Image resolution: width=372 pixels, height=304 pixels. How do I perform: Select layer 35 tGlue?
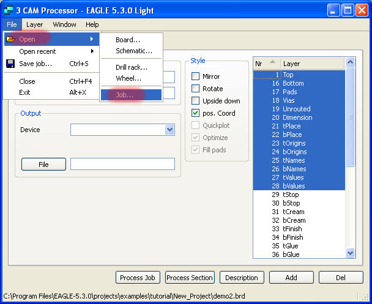(299, 246)
